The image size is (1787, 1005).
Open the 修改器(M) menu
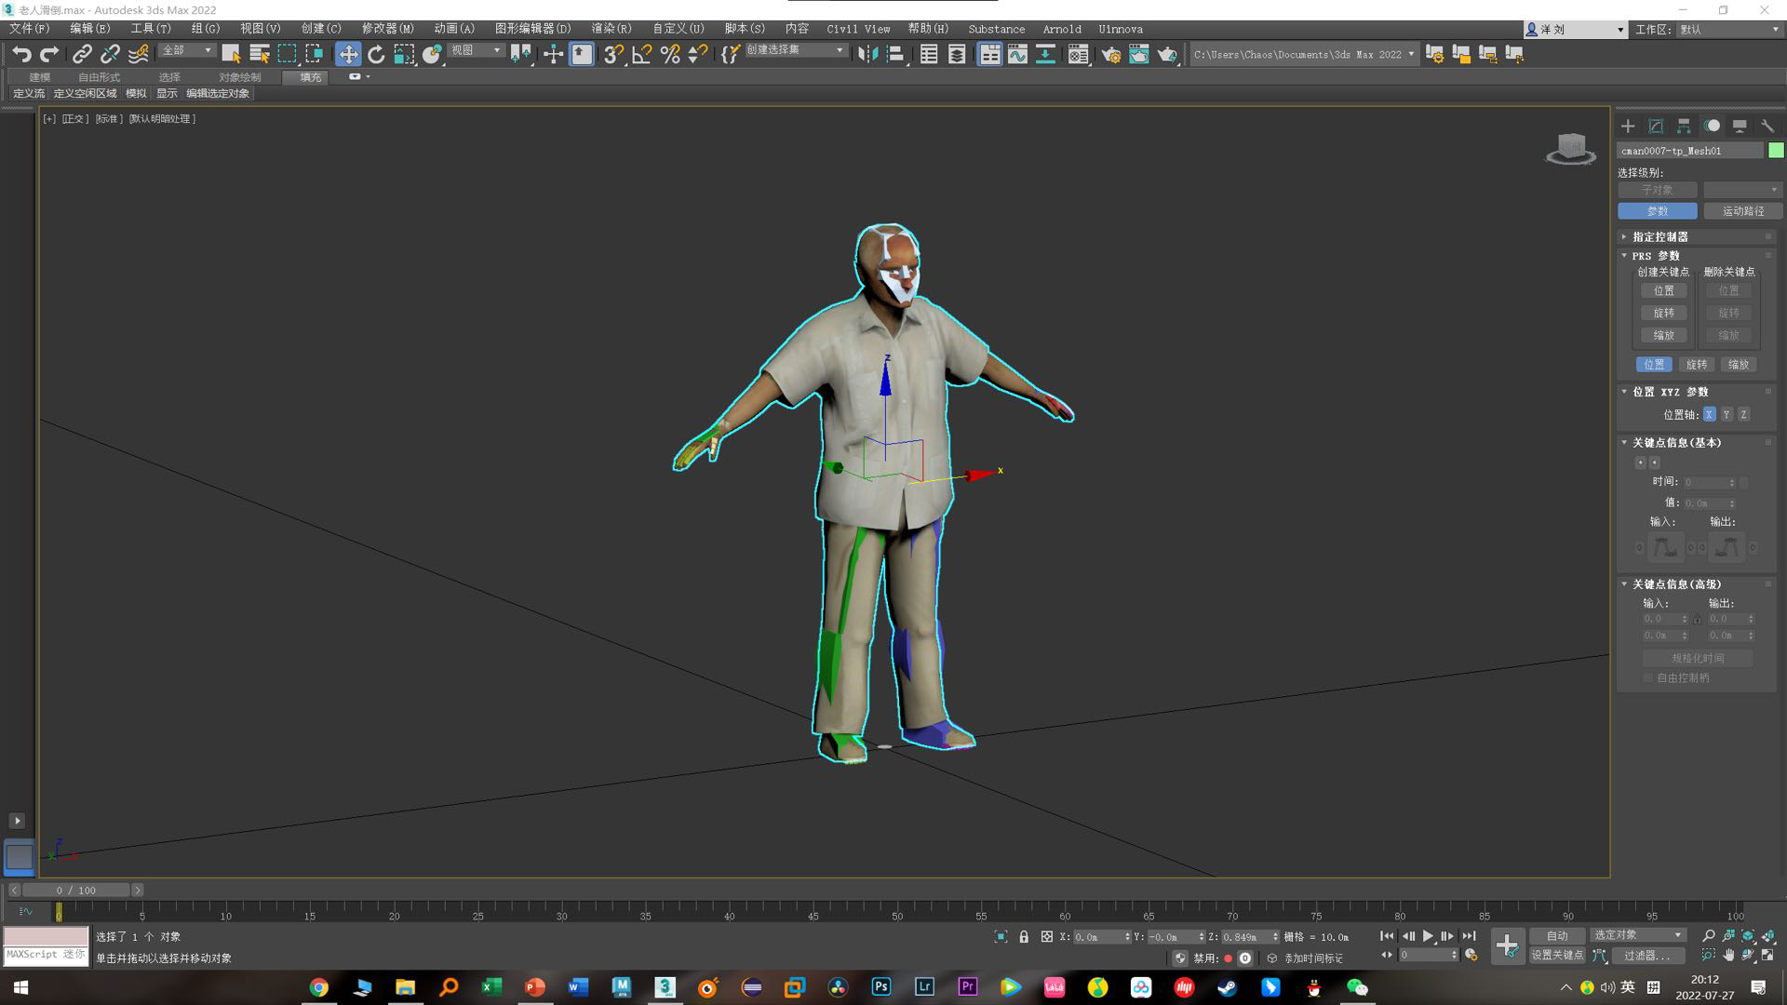pyautogui.click(x=387, y=29)
